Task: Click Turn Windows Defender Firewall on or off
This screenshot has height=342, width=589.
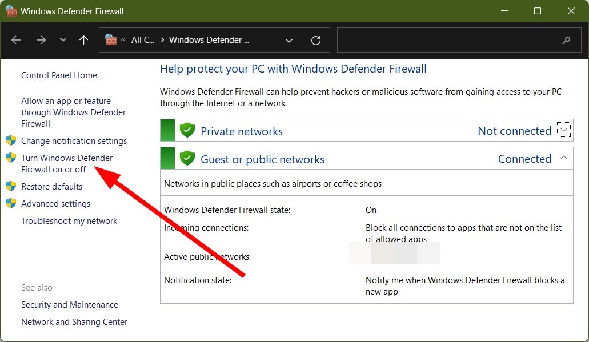Action: [x=67, y=164]
